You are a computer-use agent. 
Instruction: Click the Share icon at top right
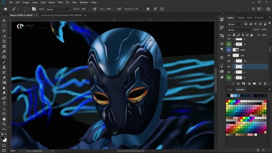268,9
